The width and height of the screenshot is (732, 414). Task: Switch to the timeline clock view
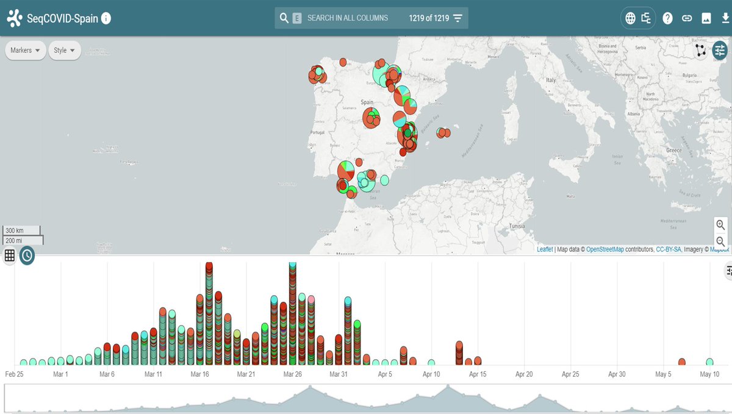click(27, 255)
